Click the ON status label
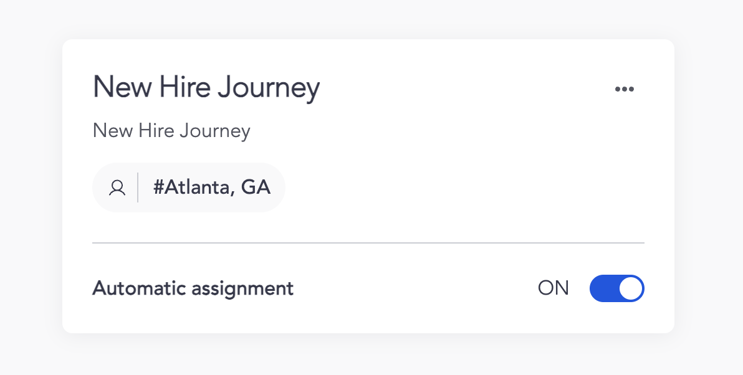Viewport: 743px width, 375px height. coord(554,288)
